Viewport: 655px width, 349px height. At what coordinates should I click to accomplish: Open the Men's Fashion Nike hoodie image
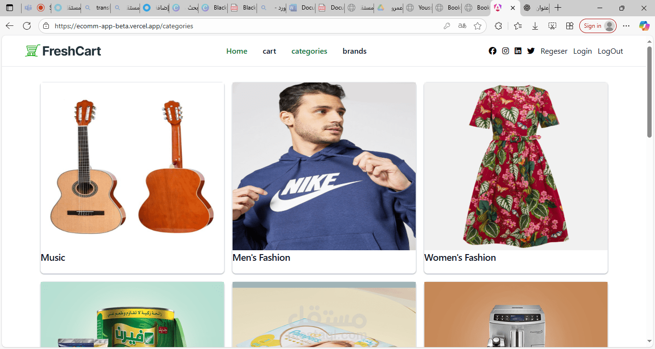[324, 166]
